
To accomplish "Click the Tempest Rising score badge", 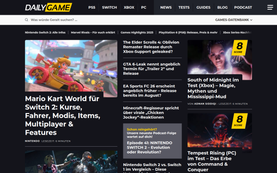I will [239, 121].
